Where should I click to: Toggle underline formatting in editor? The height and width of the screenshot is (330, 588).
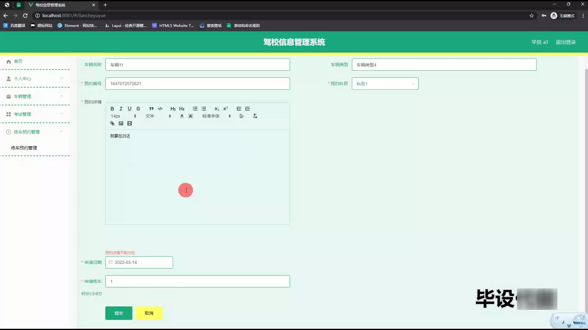click(130, 108)
